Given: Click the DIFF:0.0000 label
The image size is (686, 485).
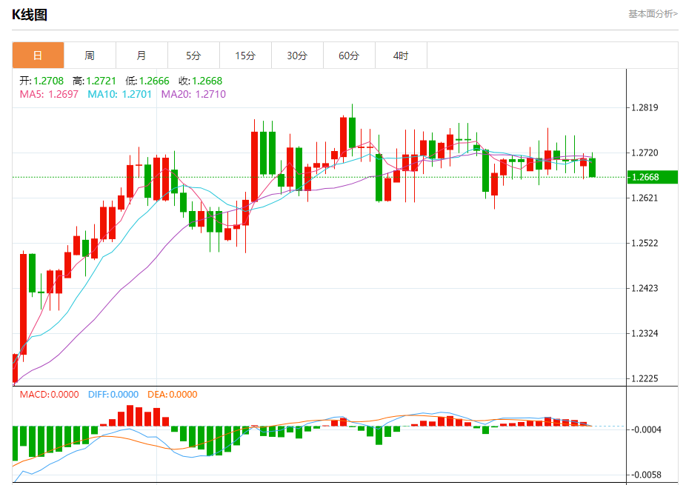Looking at the screenshot, I should (x=113, y=395).
